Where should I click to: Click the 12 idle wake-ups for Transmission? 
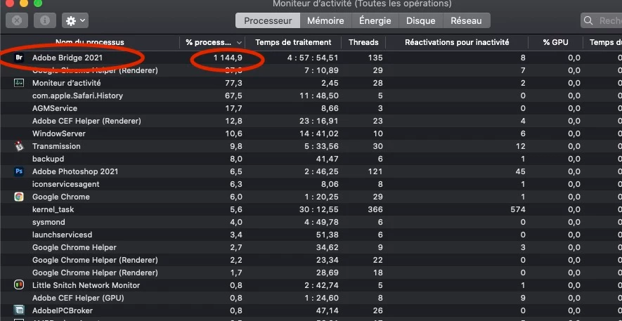coord(521,146)
